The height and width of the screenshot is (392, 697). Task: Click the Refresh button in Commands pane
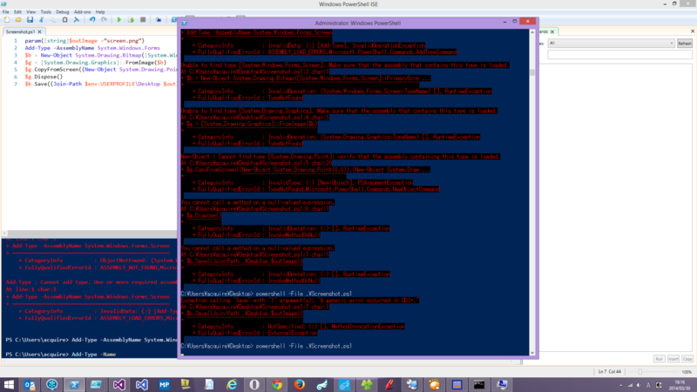685,44
